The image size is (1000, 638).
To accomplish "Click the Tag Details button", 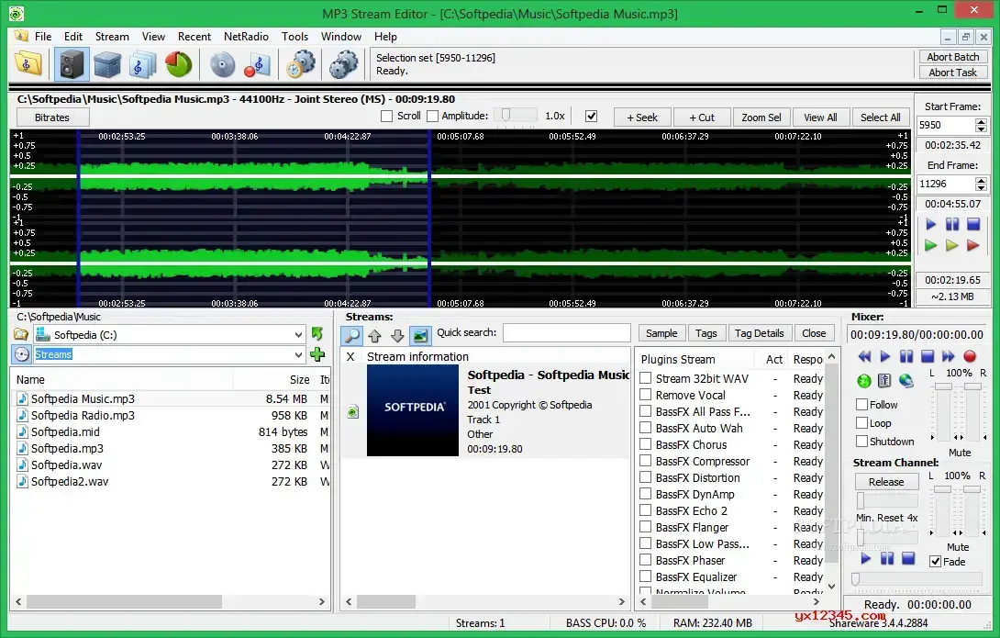I will (x=759, y=333).
